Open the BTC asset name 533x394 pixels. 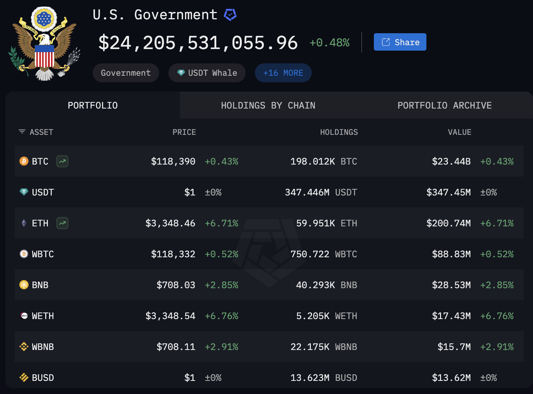[40, 161]
